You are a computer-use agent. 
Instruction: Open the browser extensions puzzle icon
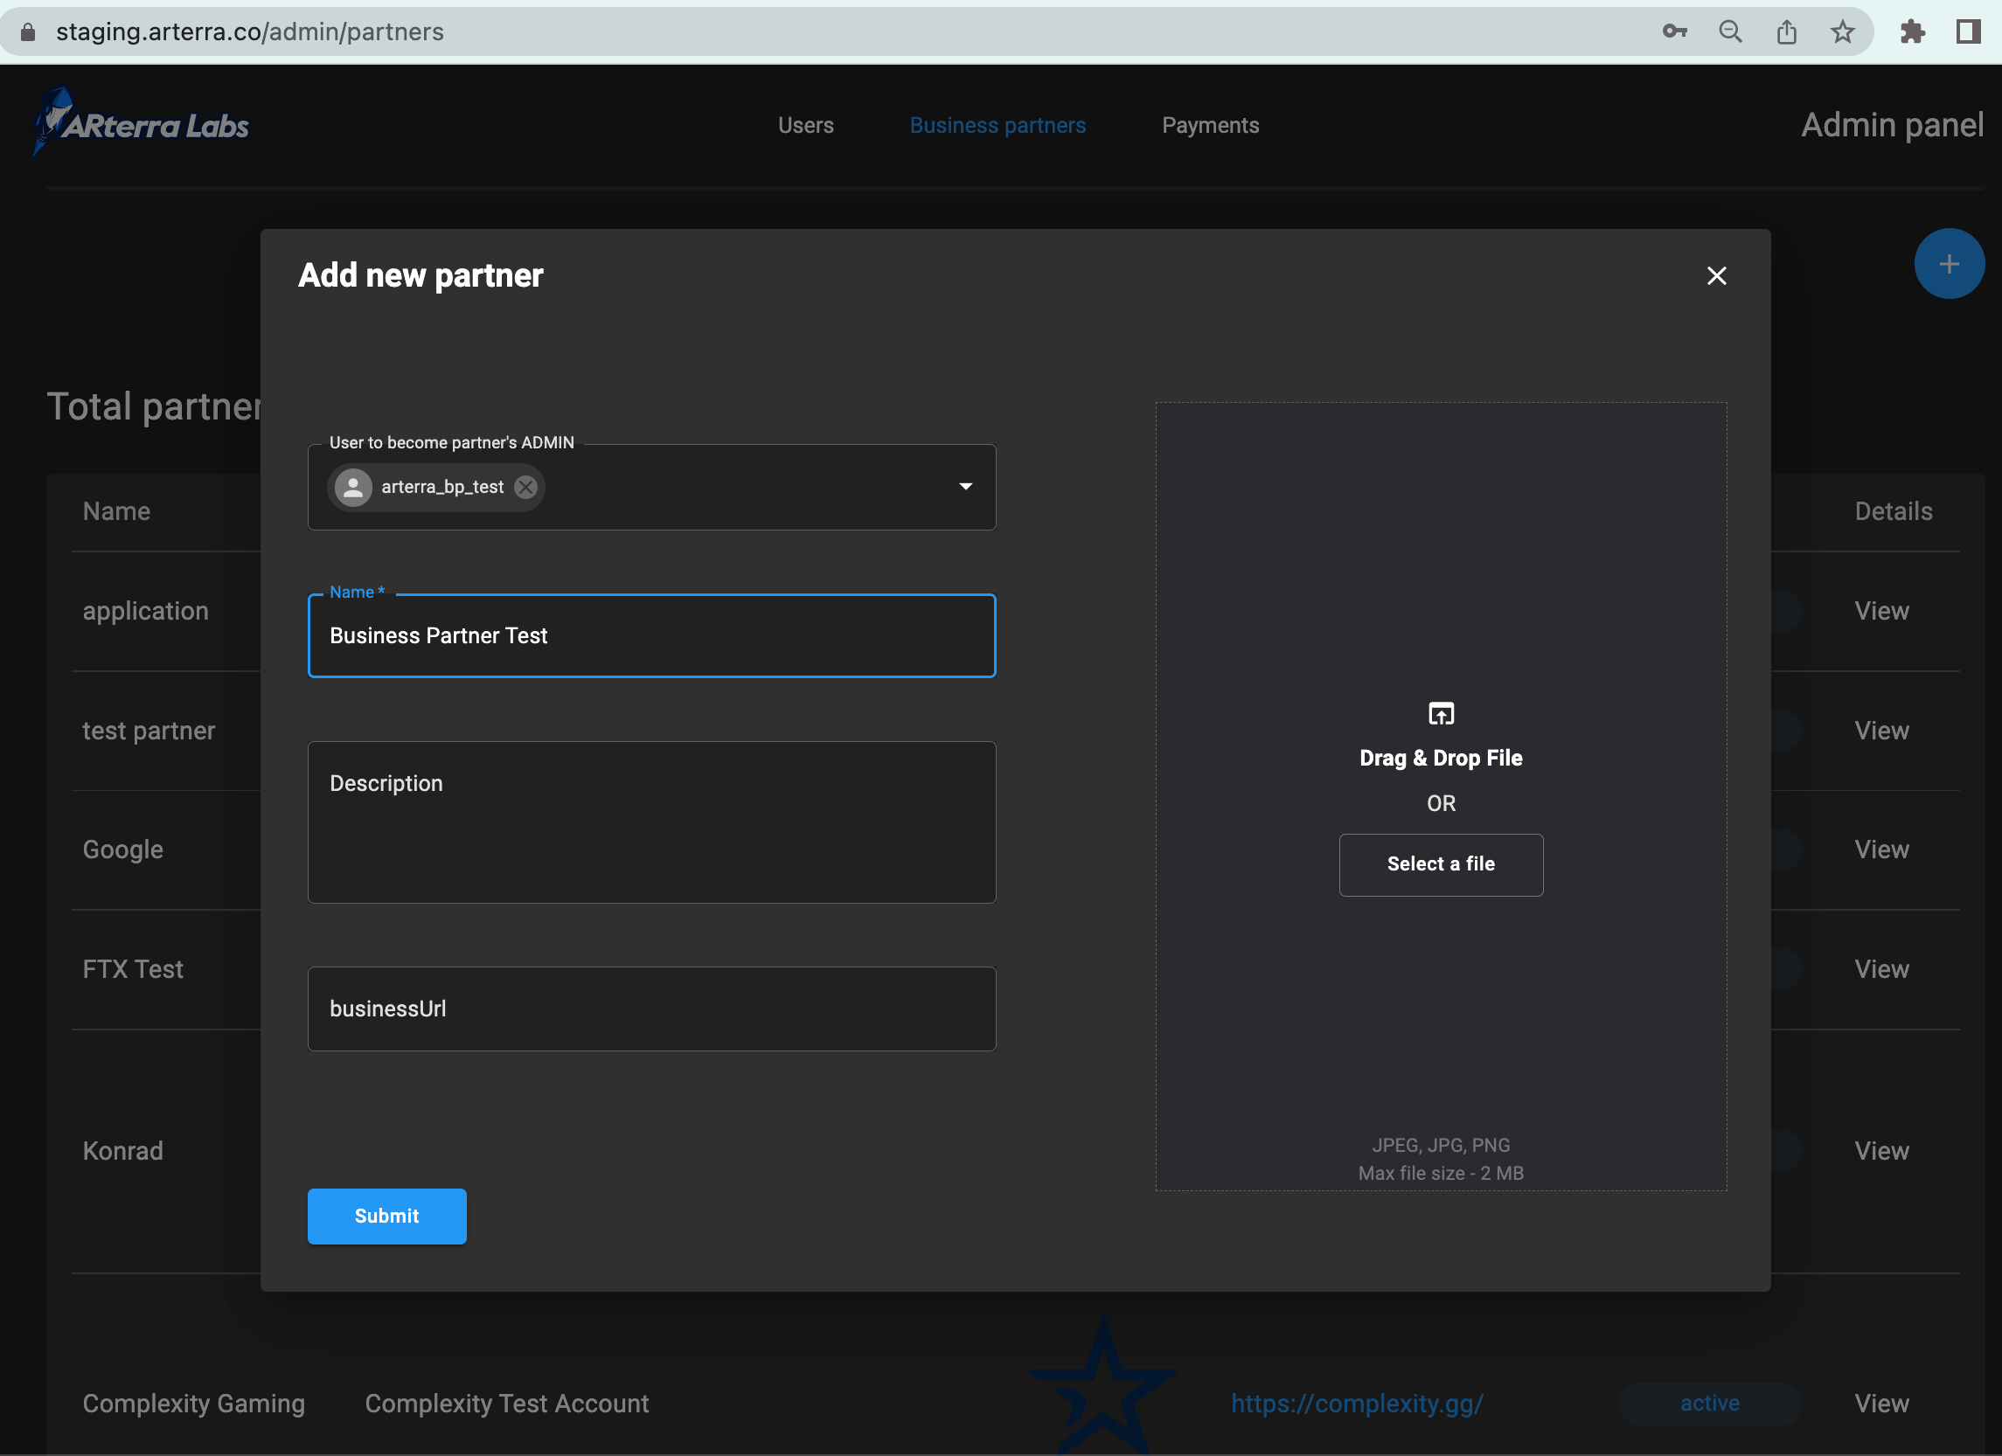click(1912, 31)
